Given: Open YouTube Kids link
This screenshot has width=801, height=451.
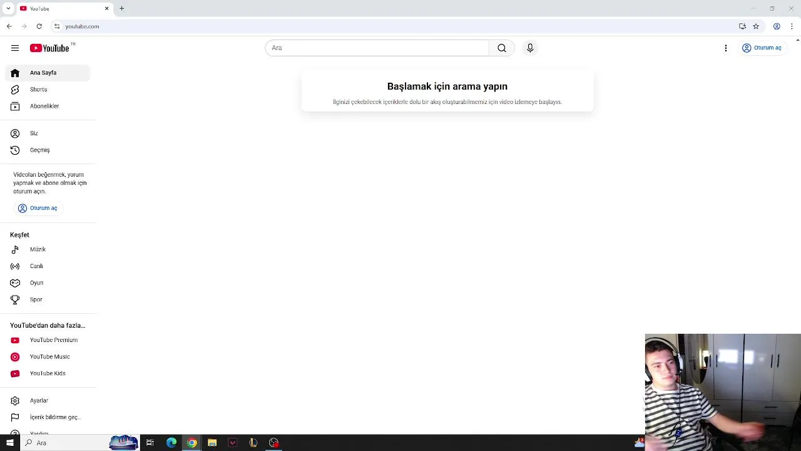Looking at the screenshot, I should coord(48,373).
